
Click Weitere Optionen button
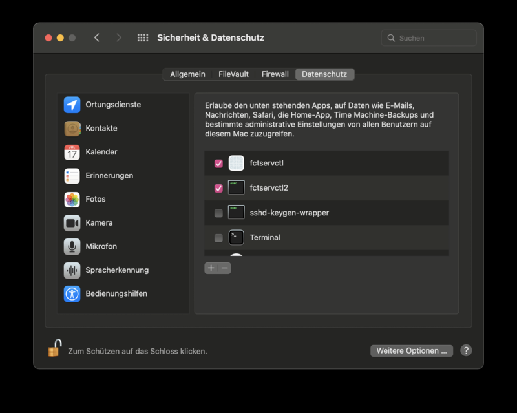(412, 351)
